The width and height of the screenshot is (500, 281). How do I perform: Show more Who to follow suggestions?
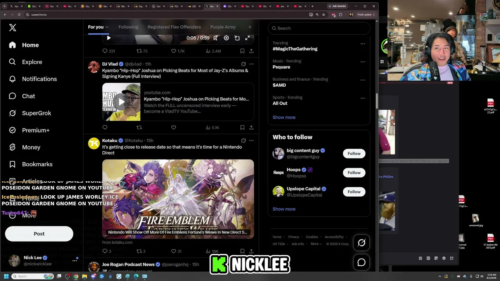coord(284,209)
